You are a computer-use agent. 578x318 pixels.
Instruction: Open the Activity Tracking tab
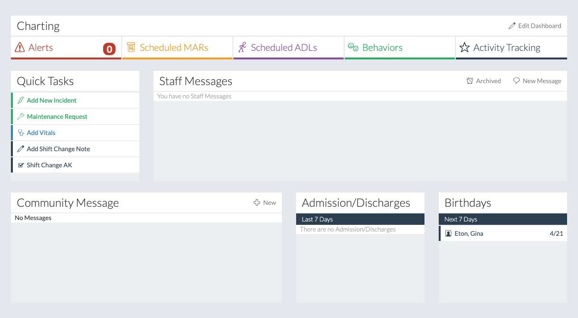point(507,48)
